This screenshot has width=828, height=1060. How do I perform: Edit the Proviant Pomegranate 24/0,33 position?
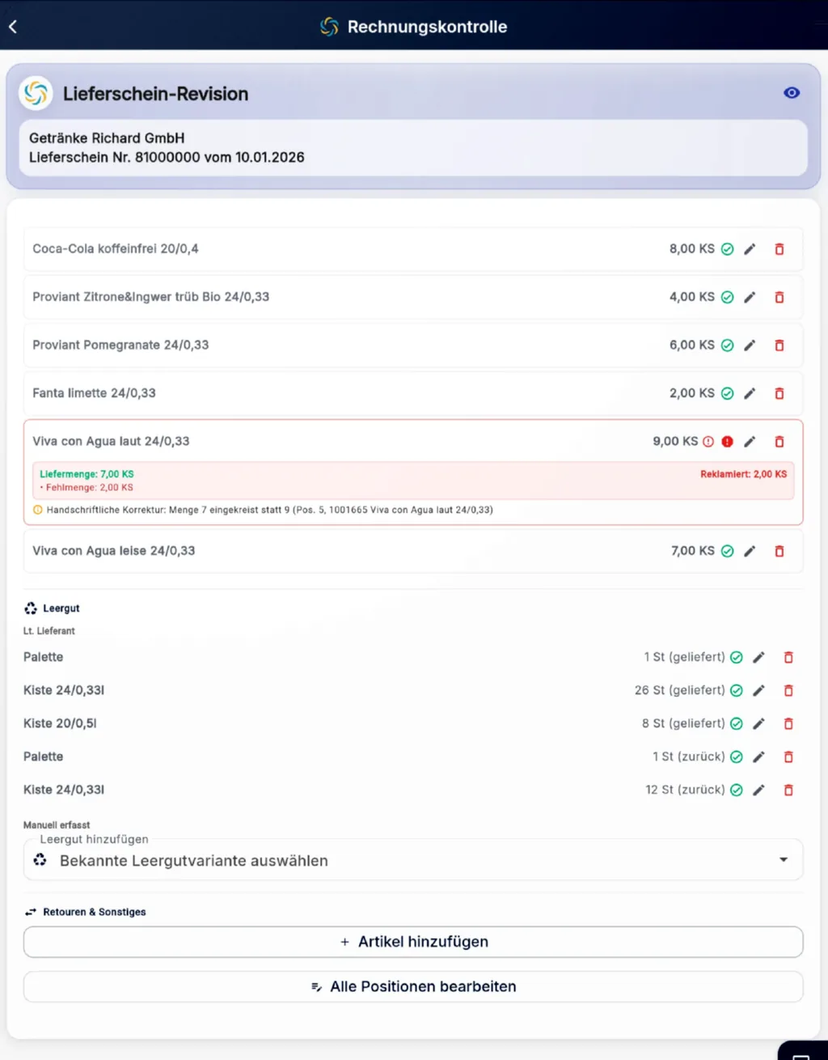click(750, 346)
